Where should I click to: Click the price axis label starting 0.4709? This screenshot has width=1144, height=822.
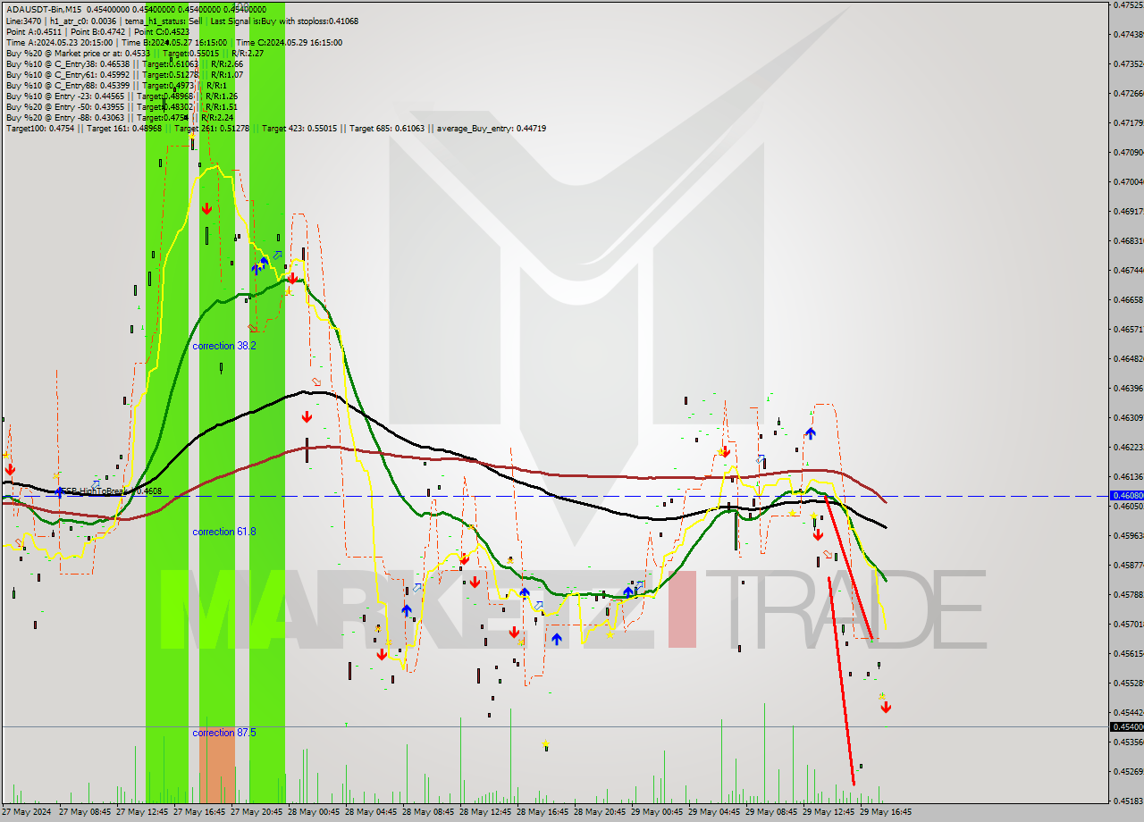[x=1127, y=152]
